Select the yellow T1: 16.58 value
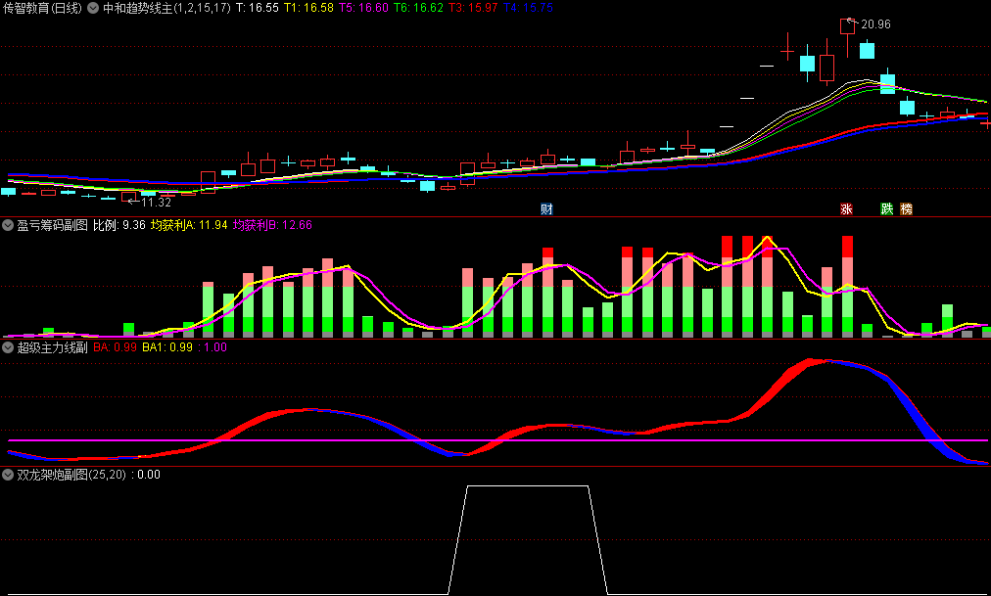The height and width of the screenshot is (596, 991). click(x=308, y=8)
